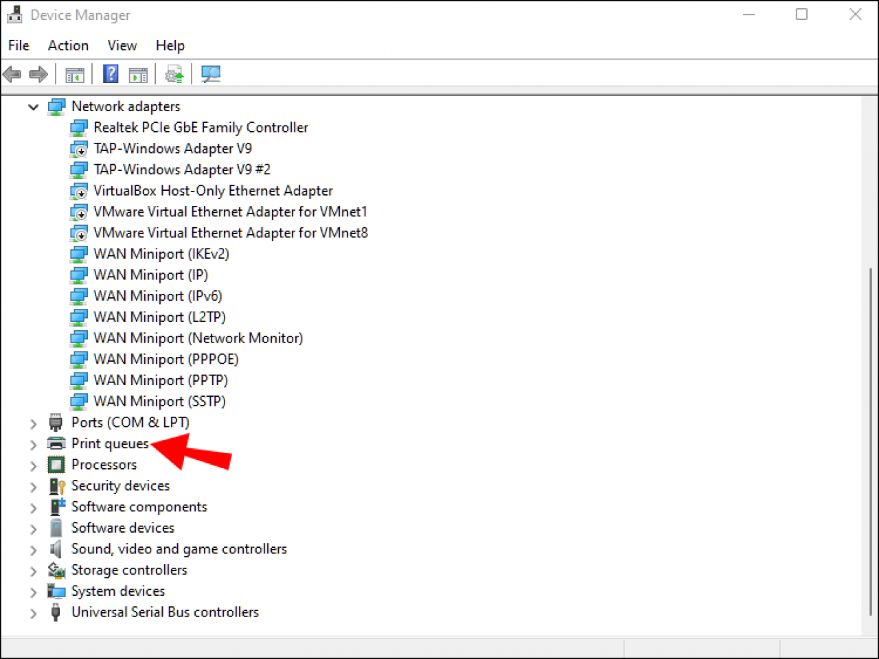
Task: Expand the Print queues category
Action: (33, 443)
